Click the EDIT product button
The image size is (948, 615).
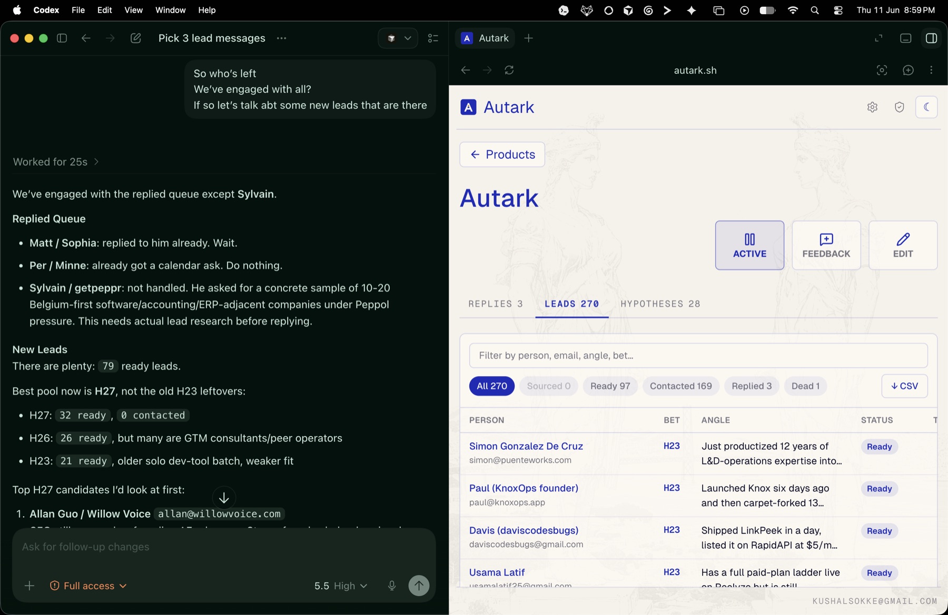pyautogui.click(x=903, y=245)
